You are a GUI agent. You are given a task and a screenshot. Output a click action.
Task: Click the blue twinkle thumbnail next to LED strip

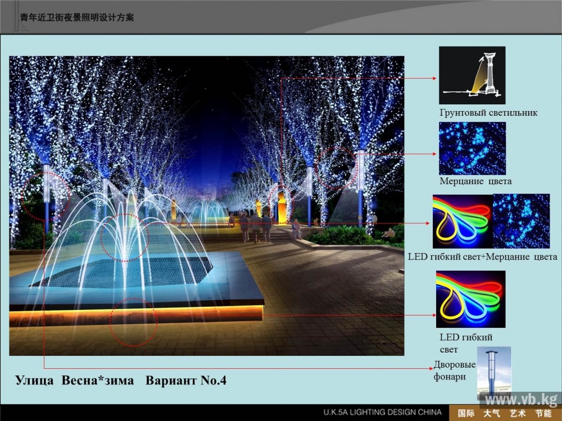522,221
